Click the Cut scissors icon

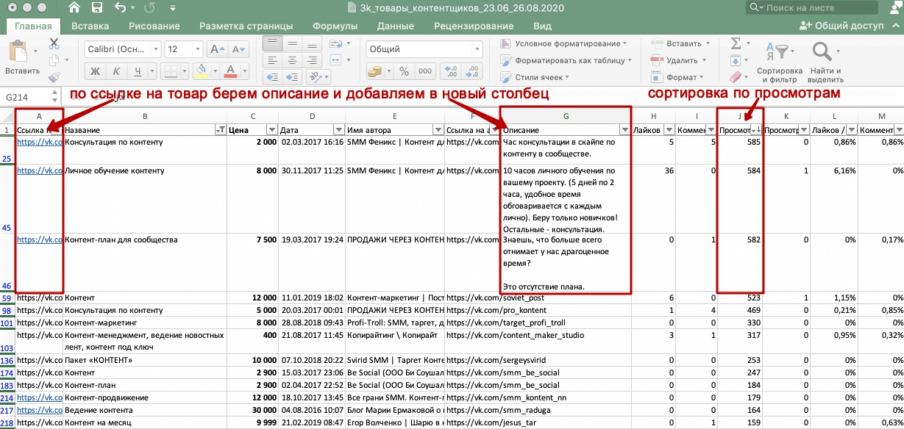click(54, 43)
